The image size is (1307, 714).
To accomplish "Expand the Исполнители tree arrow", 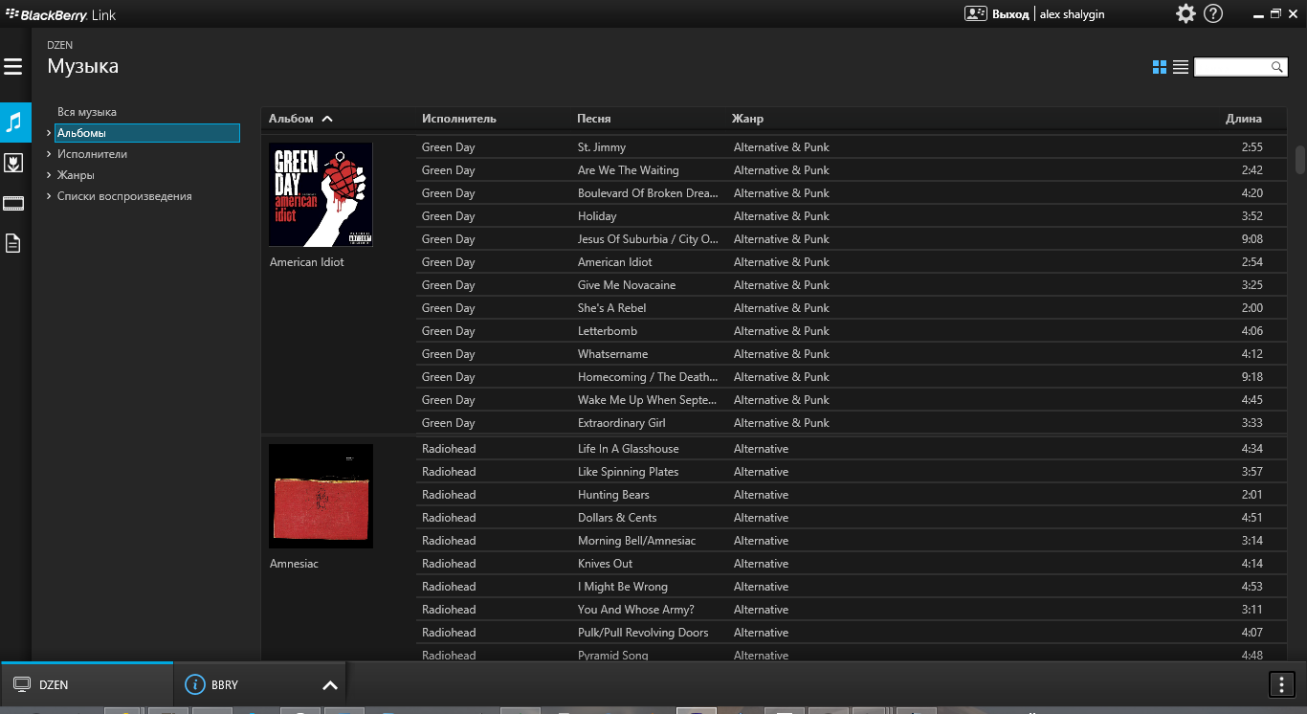I will [49, 154].
